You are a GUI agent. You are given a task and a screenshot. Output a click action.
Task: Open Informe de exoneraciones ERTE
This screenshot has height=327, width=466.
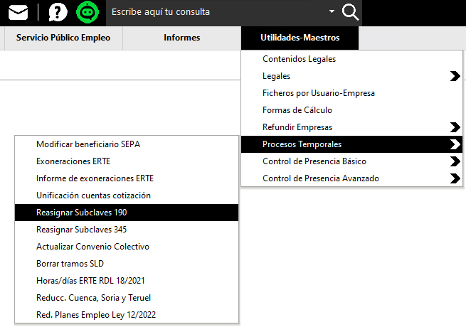pos(95,178)
